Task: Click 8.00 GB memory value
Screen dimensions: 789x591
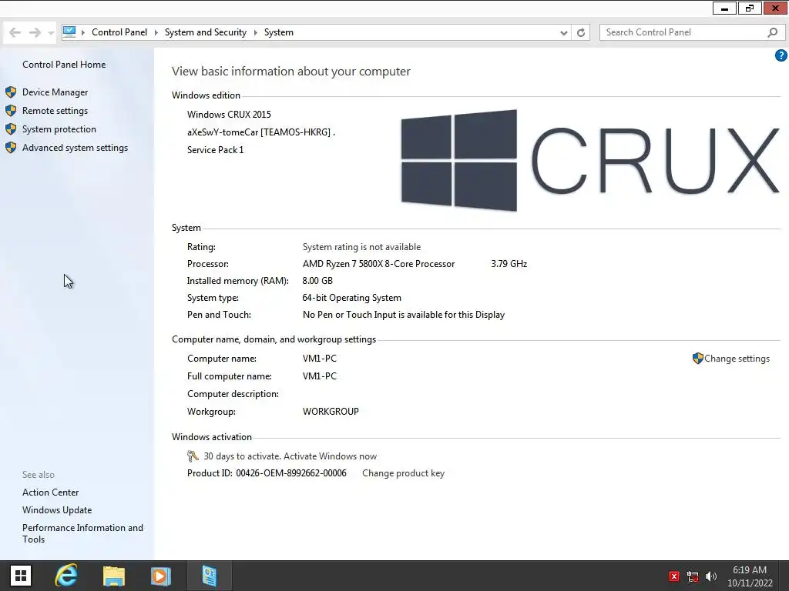Action: pos(317,281)
